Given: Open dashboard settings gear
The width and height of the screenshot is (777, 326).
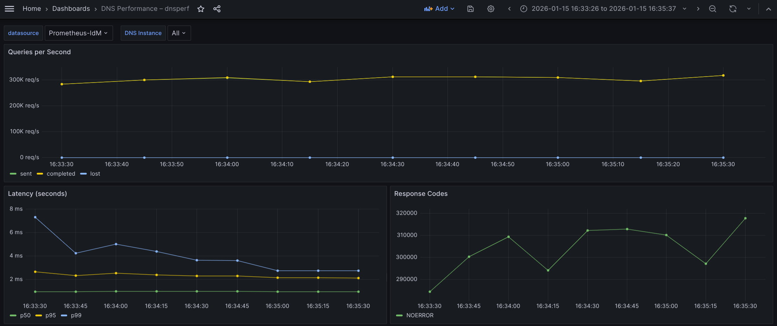Looking at the screenshot, I should click(491, 9).
